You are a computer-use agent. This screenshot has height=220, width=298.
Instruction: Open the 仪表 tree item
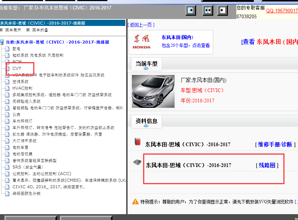tap(16, 115)
